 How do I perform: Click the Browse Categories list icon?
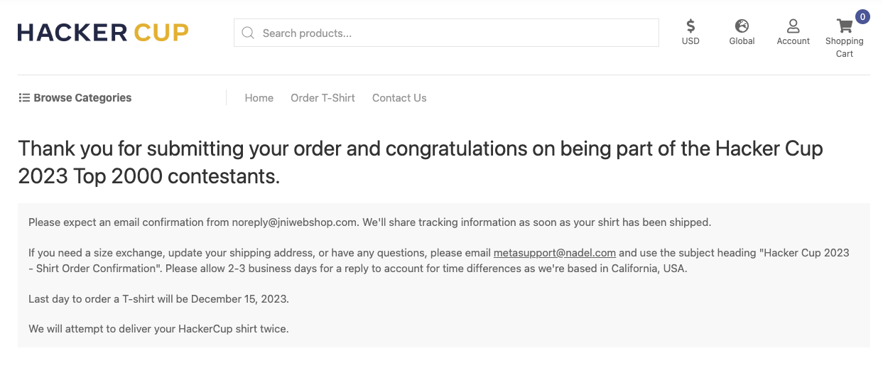(x=24, y=98)
